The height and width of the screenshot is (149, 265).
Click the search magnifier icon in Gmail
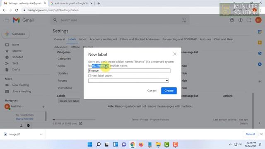55,20
